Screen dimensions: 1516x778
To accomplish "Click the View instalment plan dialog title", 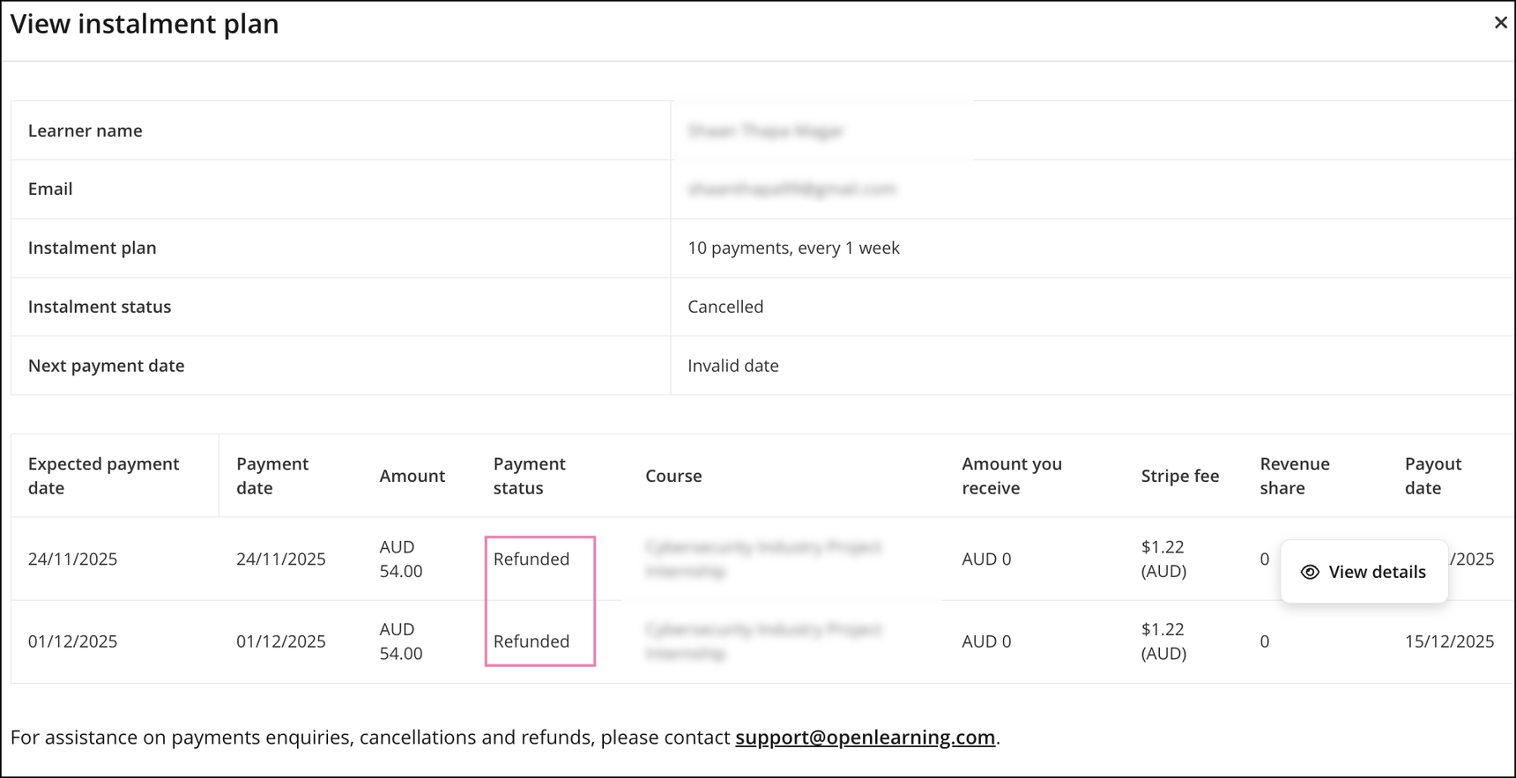I will click(145, 24).
